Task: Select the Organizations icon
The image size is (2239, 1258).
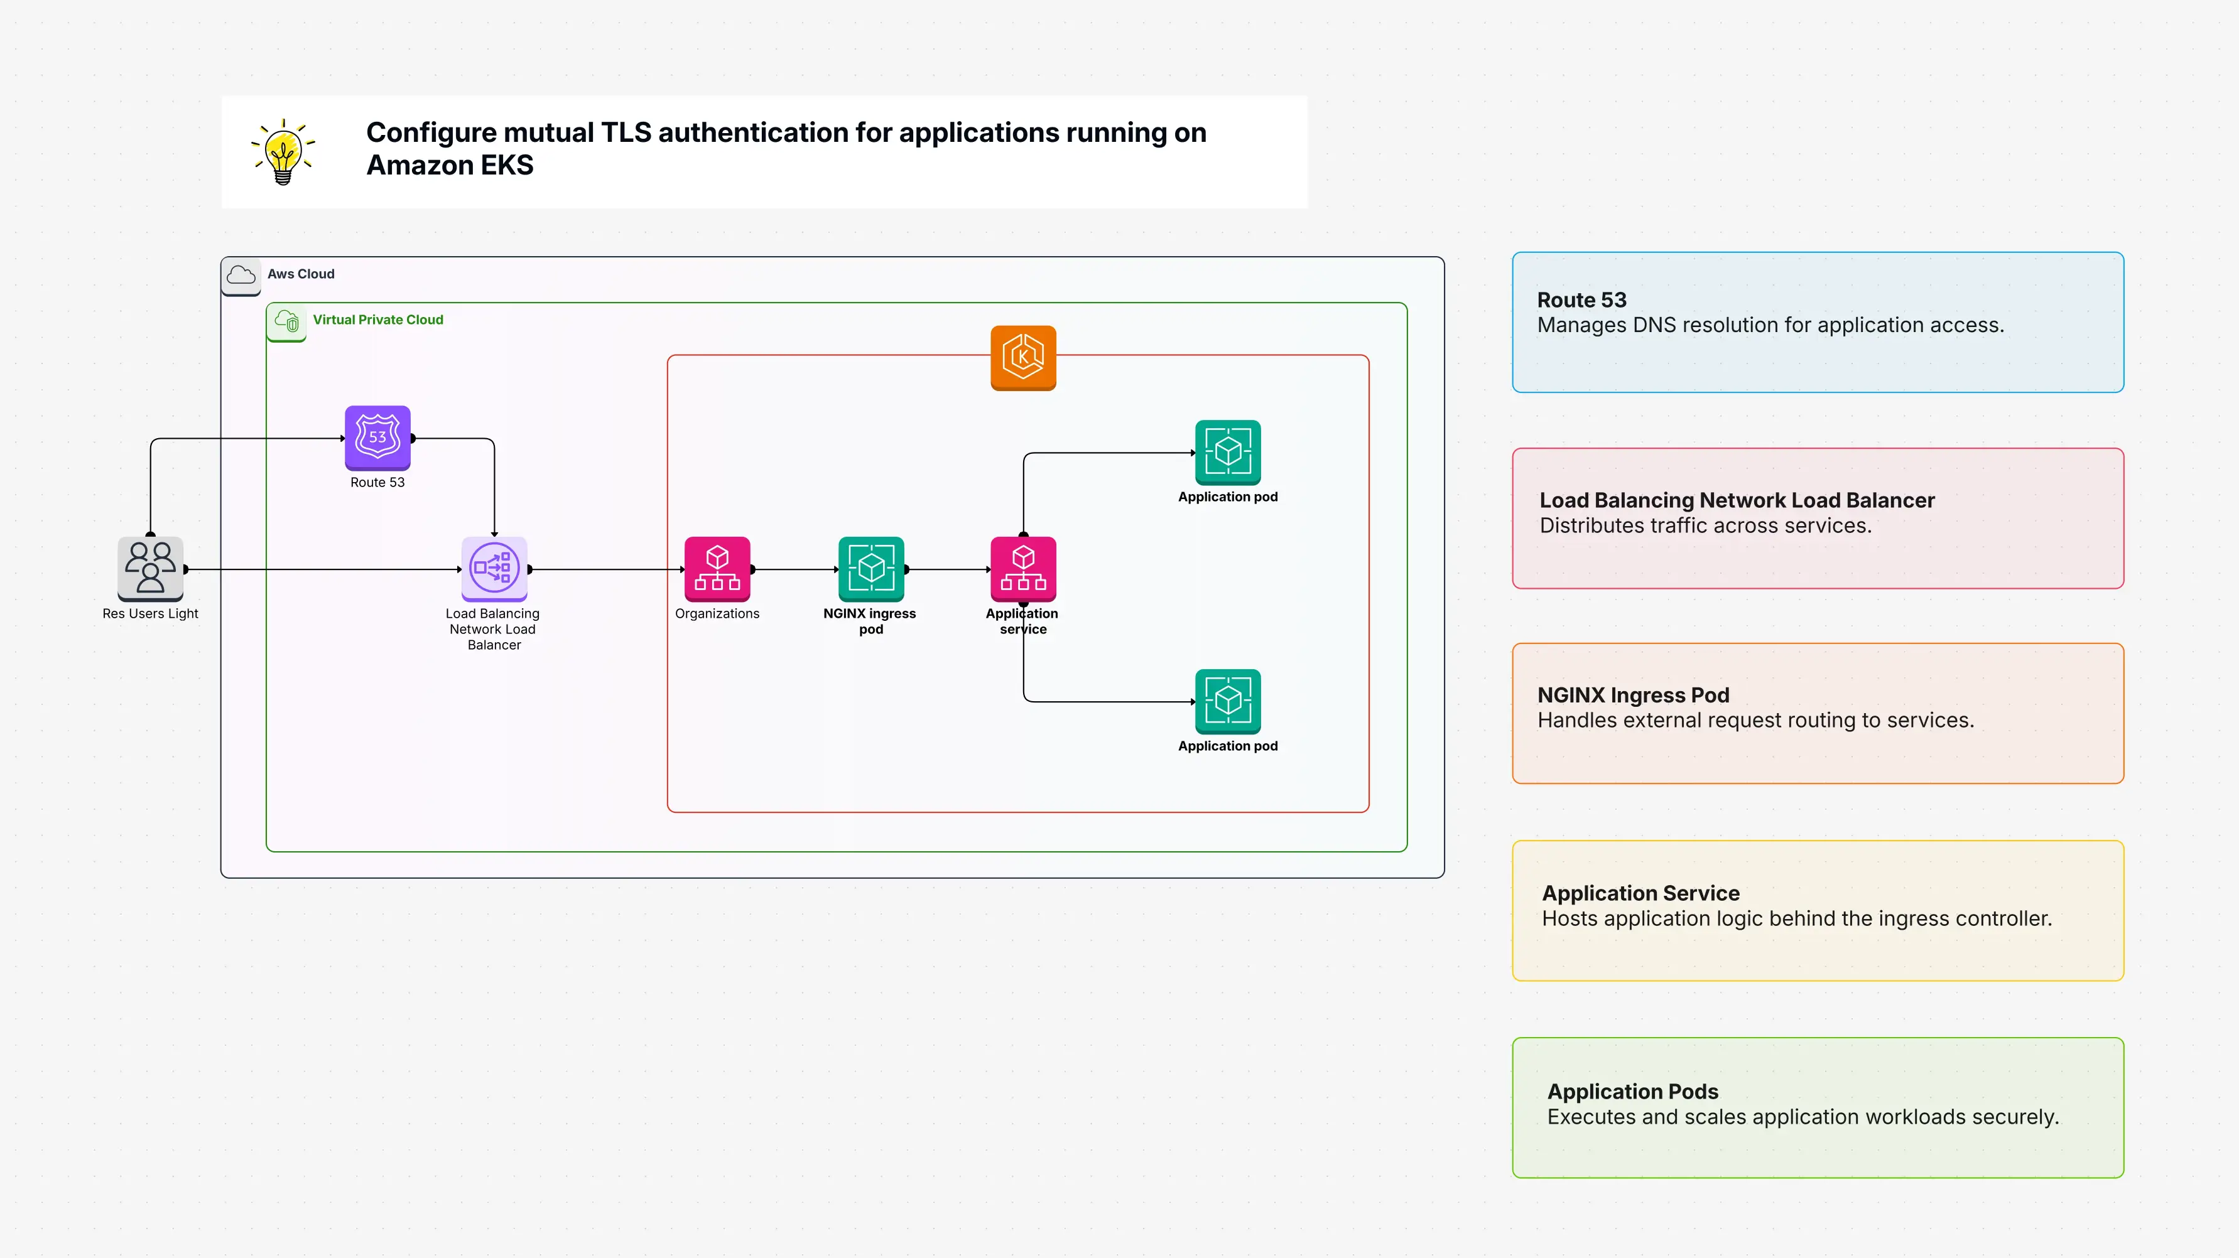Action: pos(717,568)
